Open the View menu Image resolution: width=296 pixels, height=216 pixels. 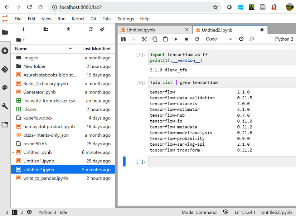[x=47, y=19]
